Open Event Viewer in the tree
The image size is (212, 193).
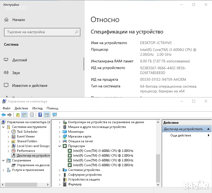pyautogui.click(x=26, y=136)
